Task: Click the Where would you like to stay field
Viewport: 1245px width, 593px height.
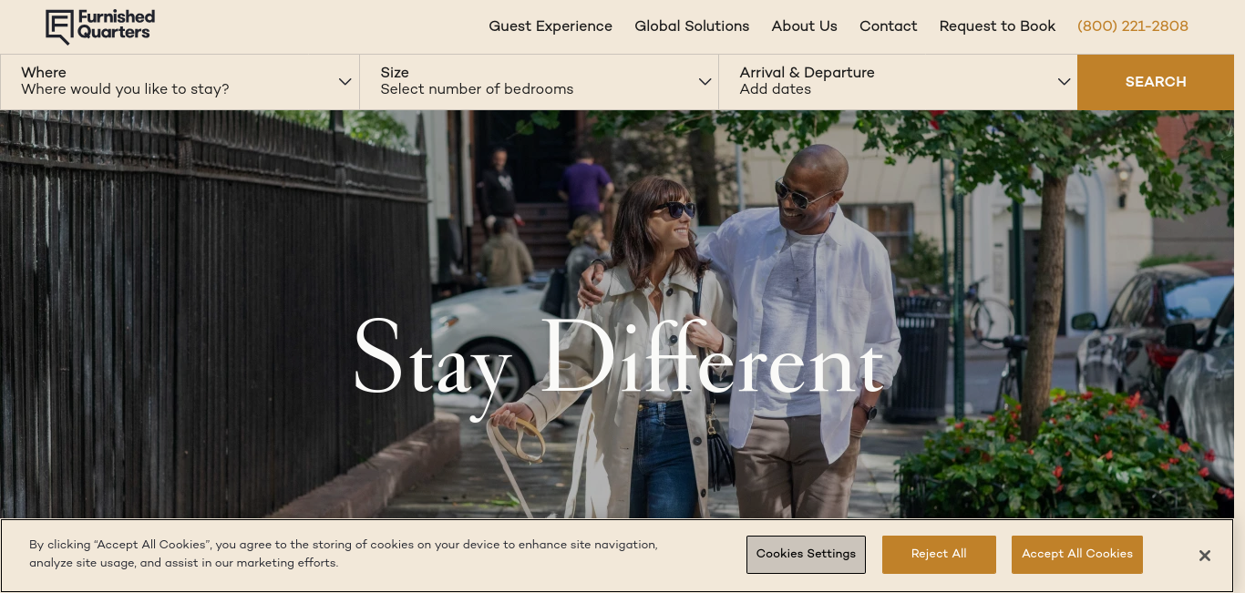Action: (180, 82)
